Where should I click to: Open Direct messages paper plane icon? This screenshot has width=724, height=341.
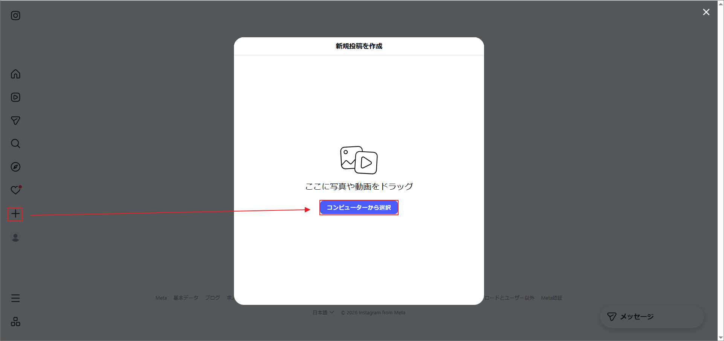point(15,120)
